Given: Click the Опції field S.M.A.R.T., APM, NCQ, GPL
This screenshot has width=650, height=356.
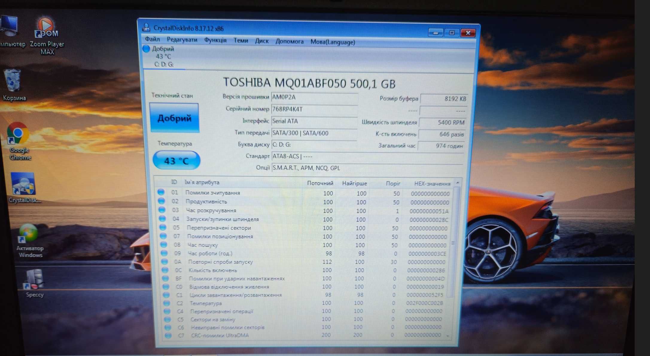Looking at the screenshot, I should point(368,168).
